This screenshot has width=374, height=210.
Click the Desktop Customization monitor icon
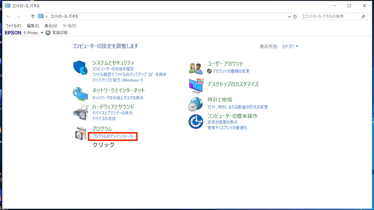point(196,86)
